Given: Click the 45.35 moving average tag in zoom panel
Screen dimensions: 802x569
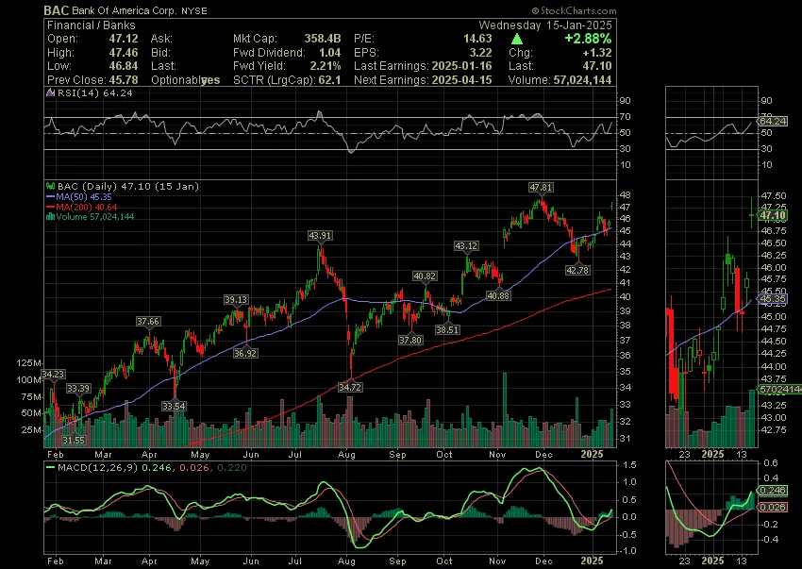Looking at the screenshot, I should click(x=773, y=299).
